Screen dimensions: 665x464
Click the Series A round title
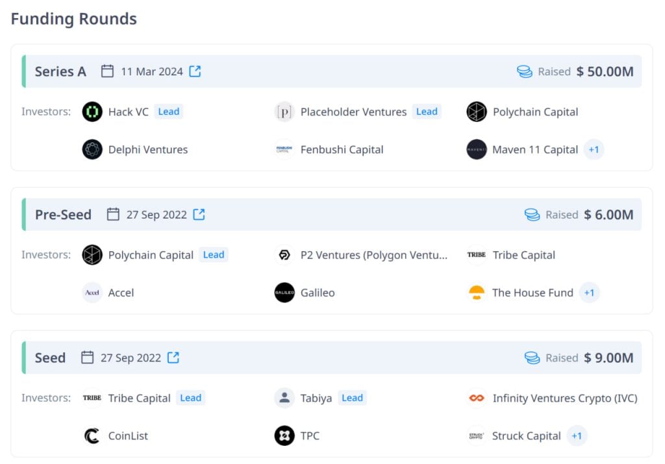[x=60, y=71]
